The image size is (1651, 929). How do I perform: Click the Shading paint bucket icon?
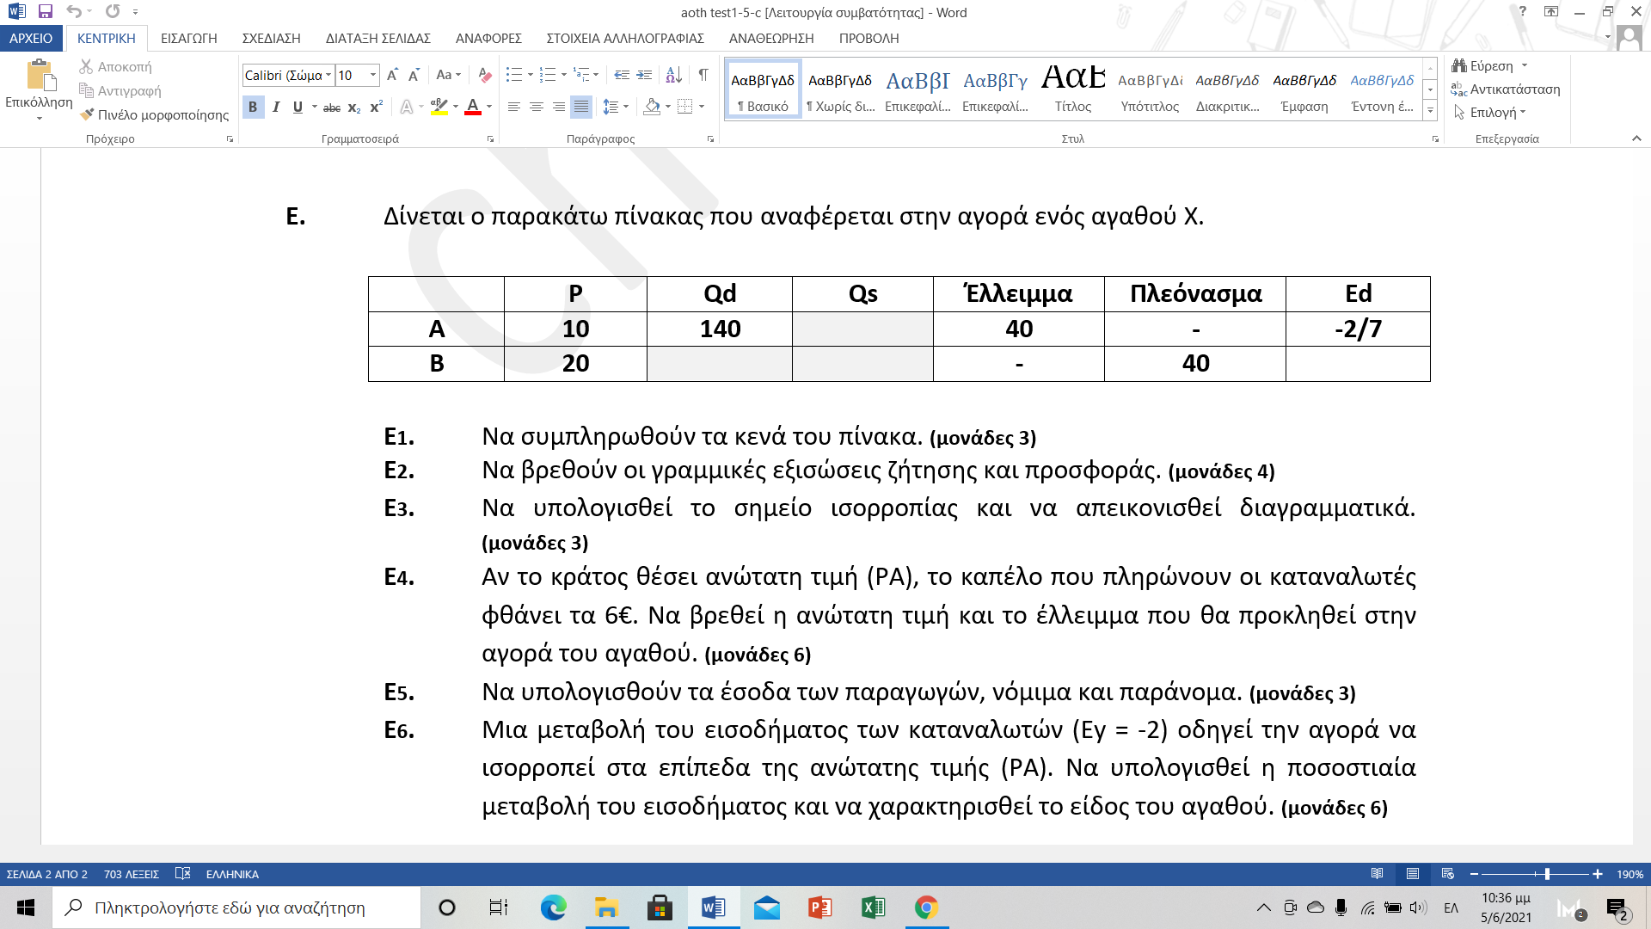coord(652,107)
